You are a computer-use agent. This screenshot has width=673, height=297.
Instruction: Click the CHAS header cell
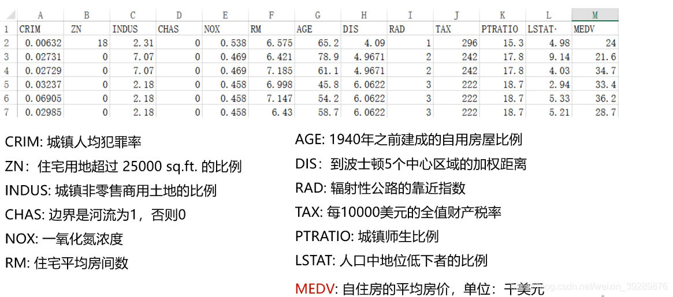179,29
